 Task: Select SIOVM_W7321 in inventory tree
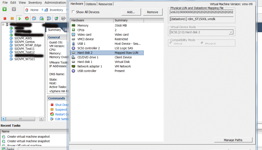click(25, 59)
